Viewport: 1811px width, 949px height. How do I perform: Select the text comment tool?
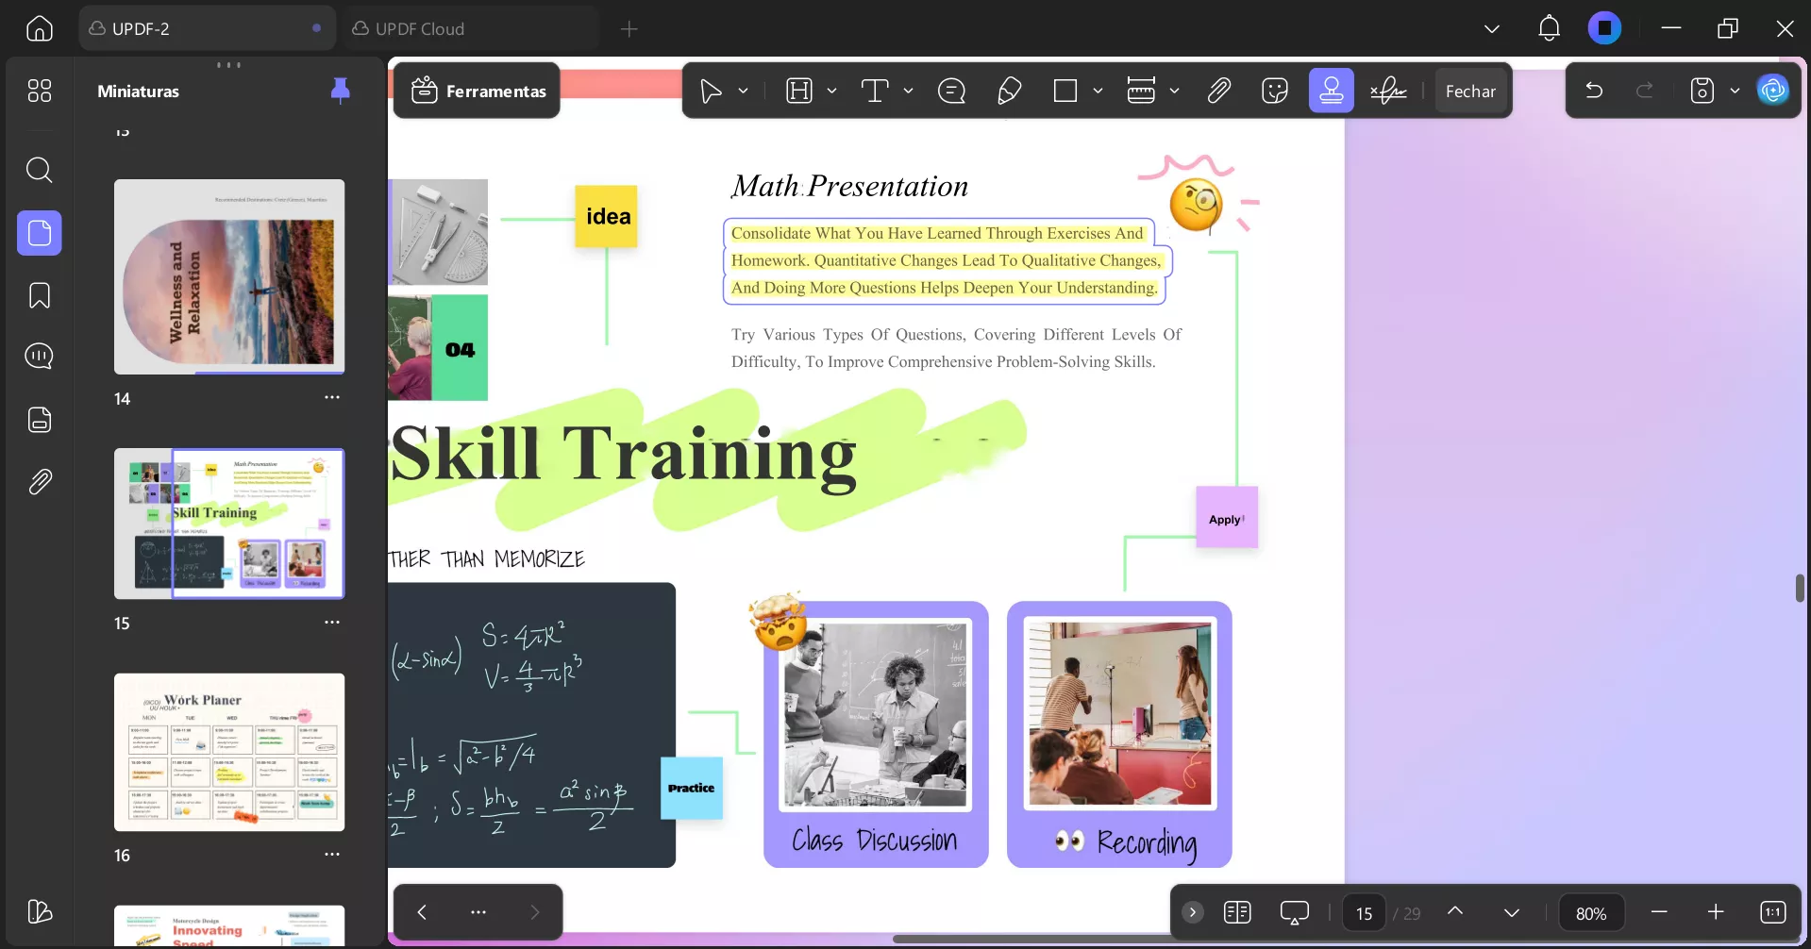pyautogui.click(x=875, y=91)
